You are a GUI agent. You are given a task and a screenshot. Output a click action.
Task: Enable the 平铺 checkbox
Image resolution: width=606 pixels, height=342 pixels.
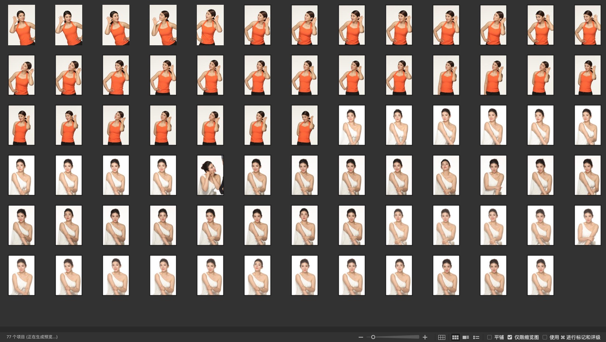point(490,337)
